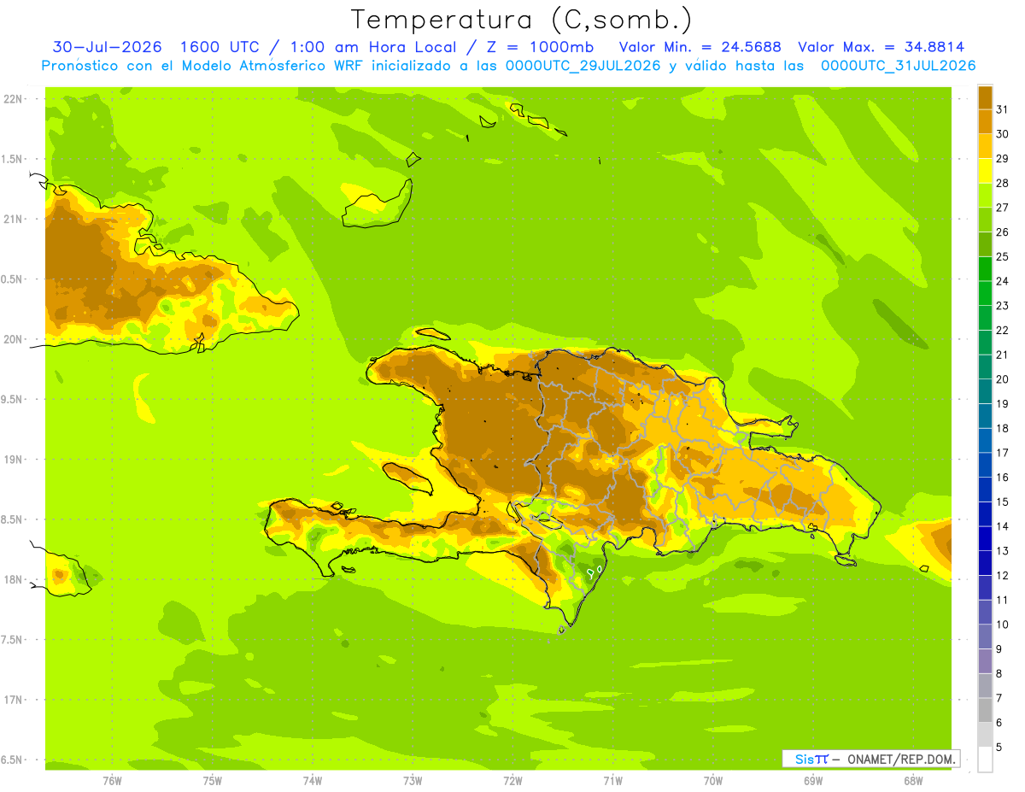Click the "17N" latitude axis label

13,700
